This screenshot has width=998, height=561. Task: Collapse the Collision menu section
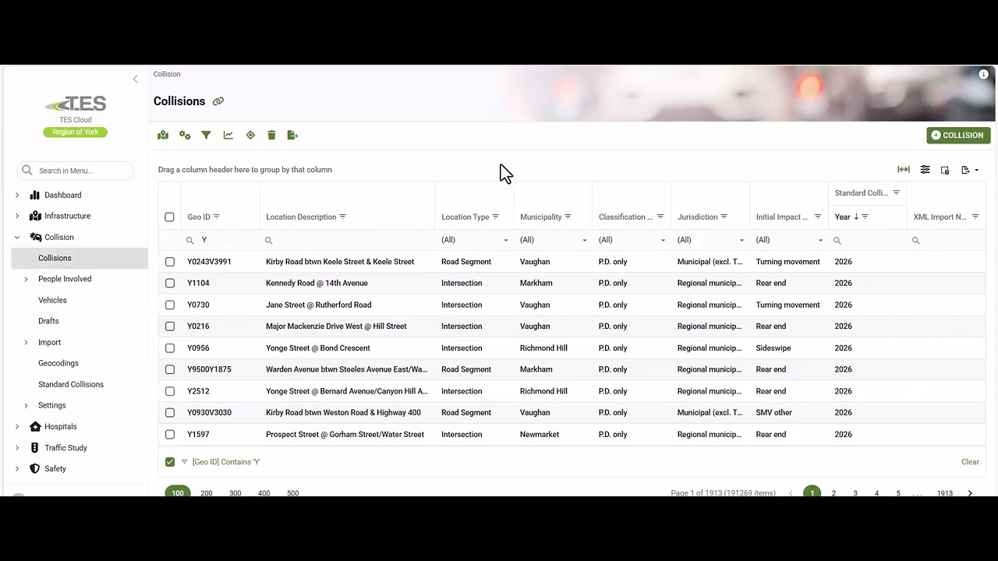tap(17, 237)
